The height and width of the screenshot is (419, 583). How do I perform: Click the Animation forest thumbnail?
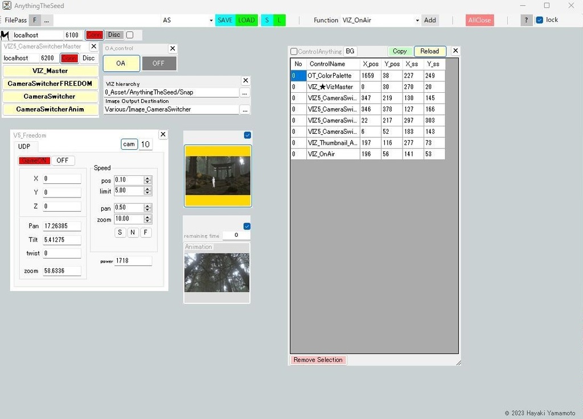(x=217, y=273)
